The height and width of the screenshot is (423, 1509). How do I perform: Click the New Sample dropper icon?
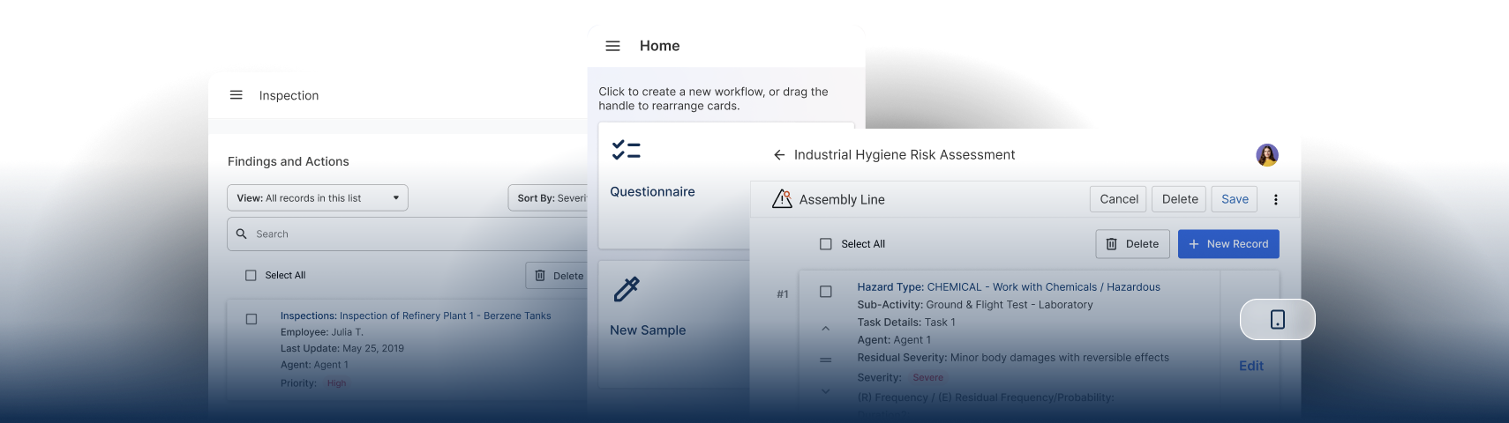pyautogui.click(x=626, y=289)
